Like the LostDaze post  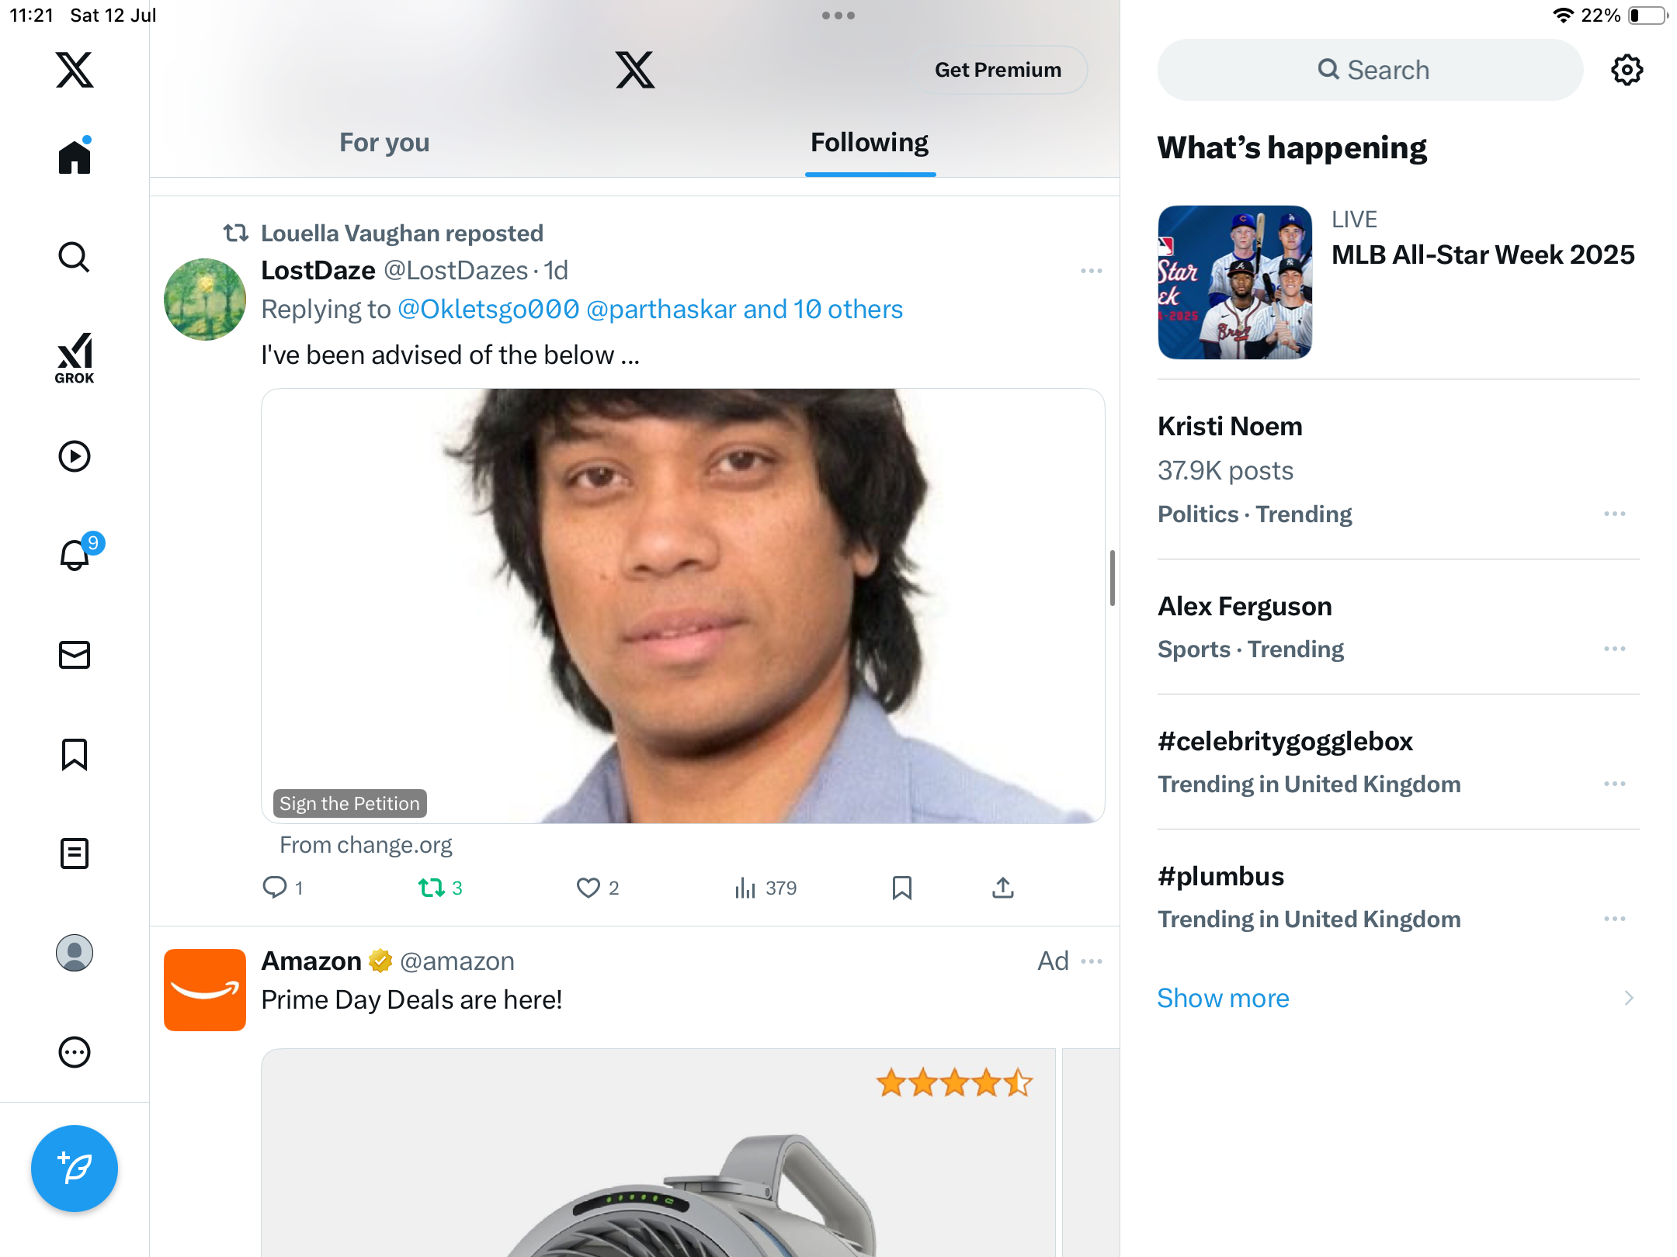tap(589, 888)
